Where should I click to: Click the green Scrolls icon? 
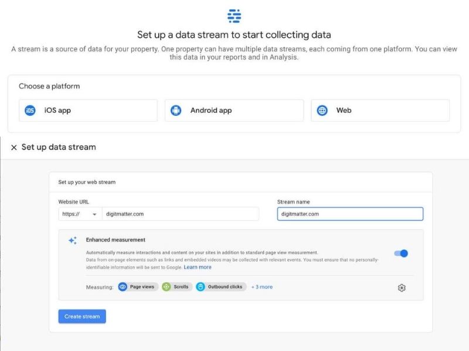point(166,287)
